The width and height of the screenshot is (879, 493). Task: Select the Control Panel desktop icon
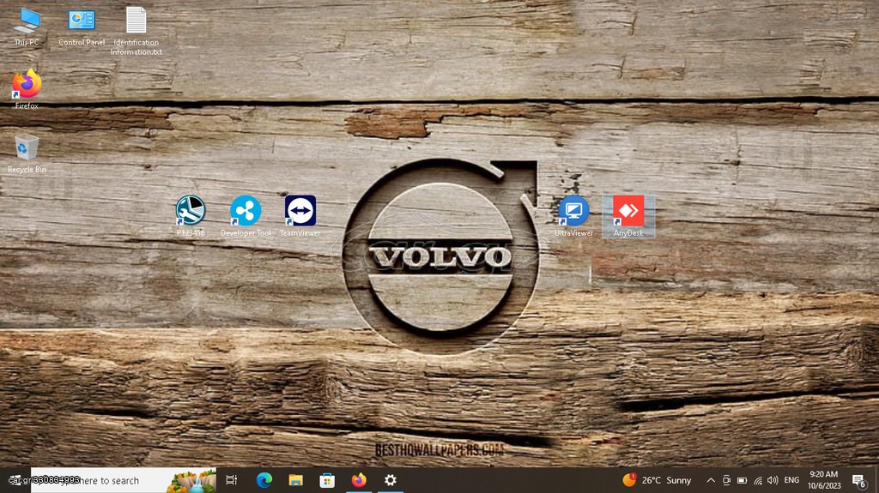point(82,27)
